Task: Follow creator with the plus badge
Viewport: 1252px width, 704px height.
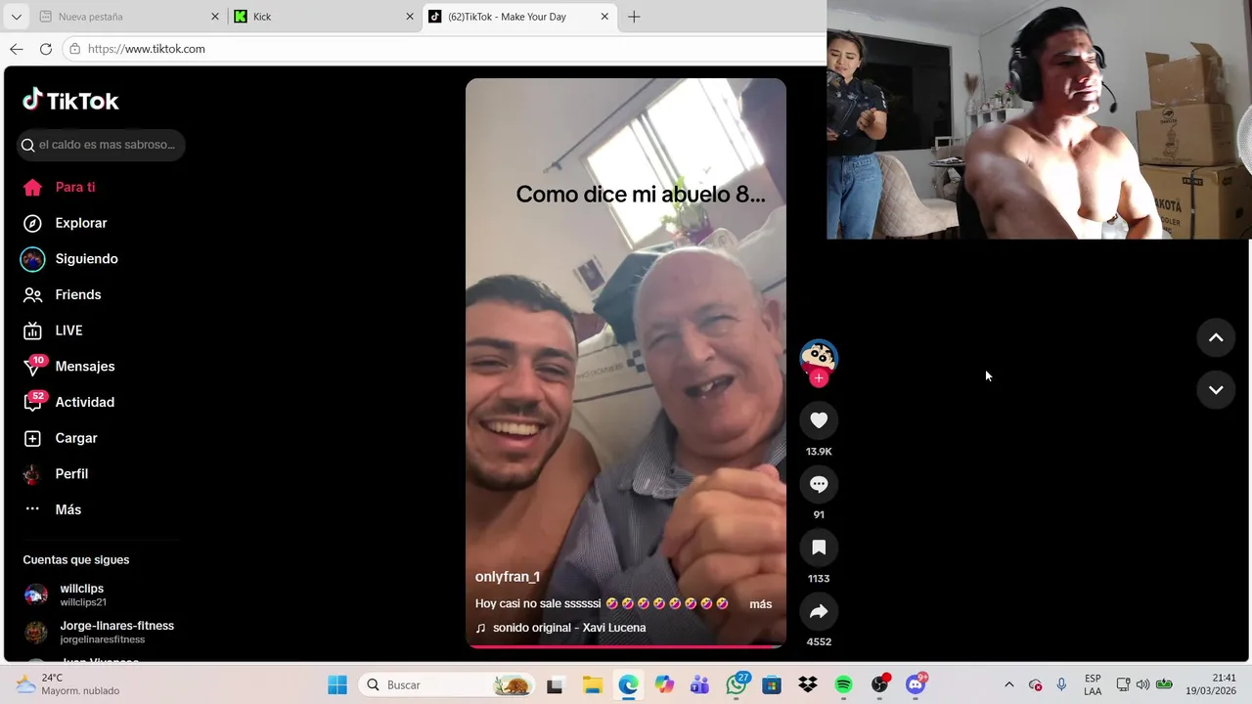Action: 819,378
